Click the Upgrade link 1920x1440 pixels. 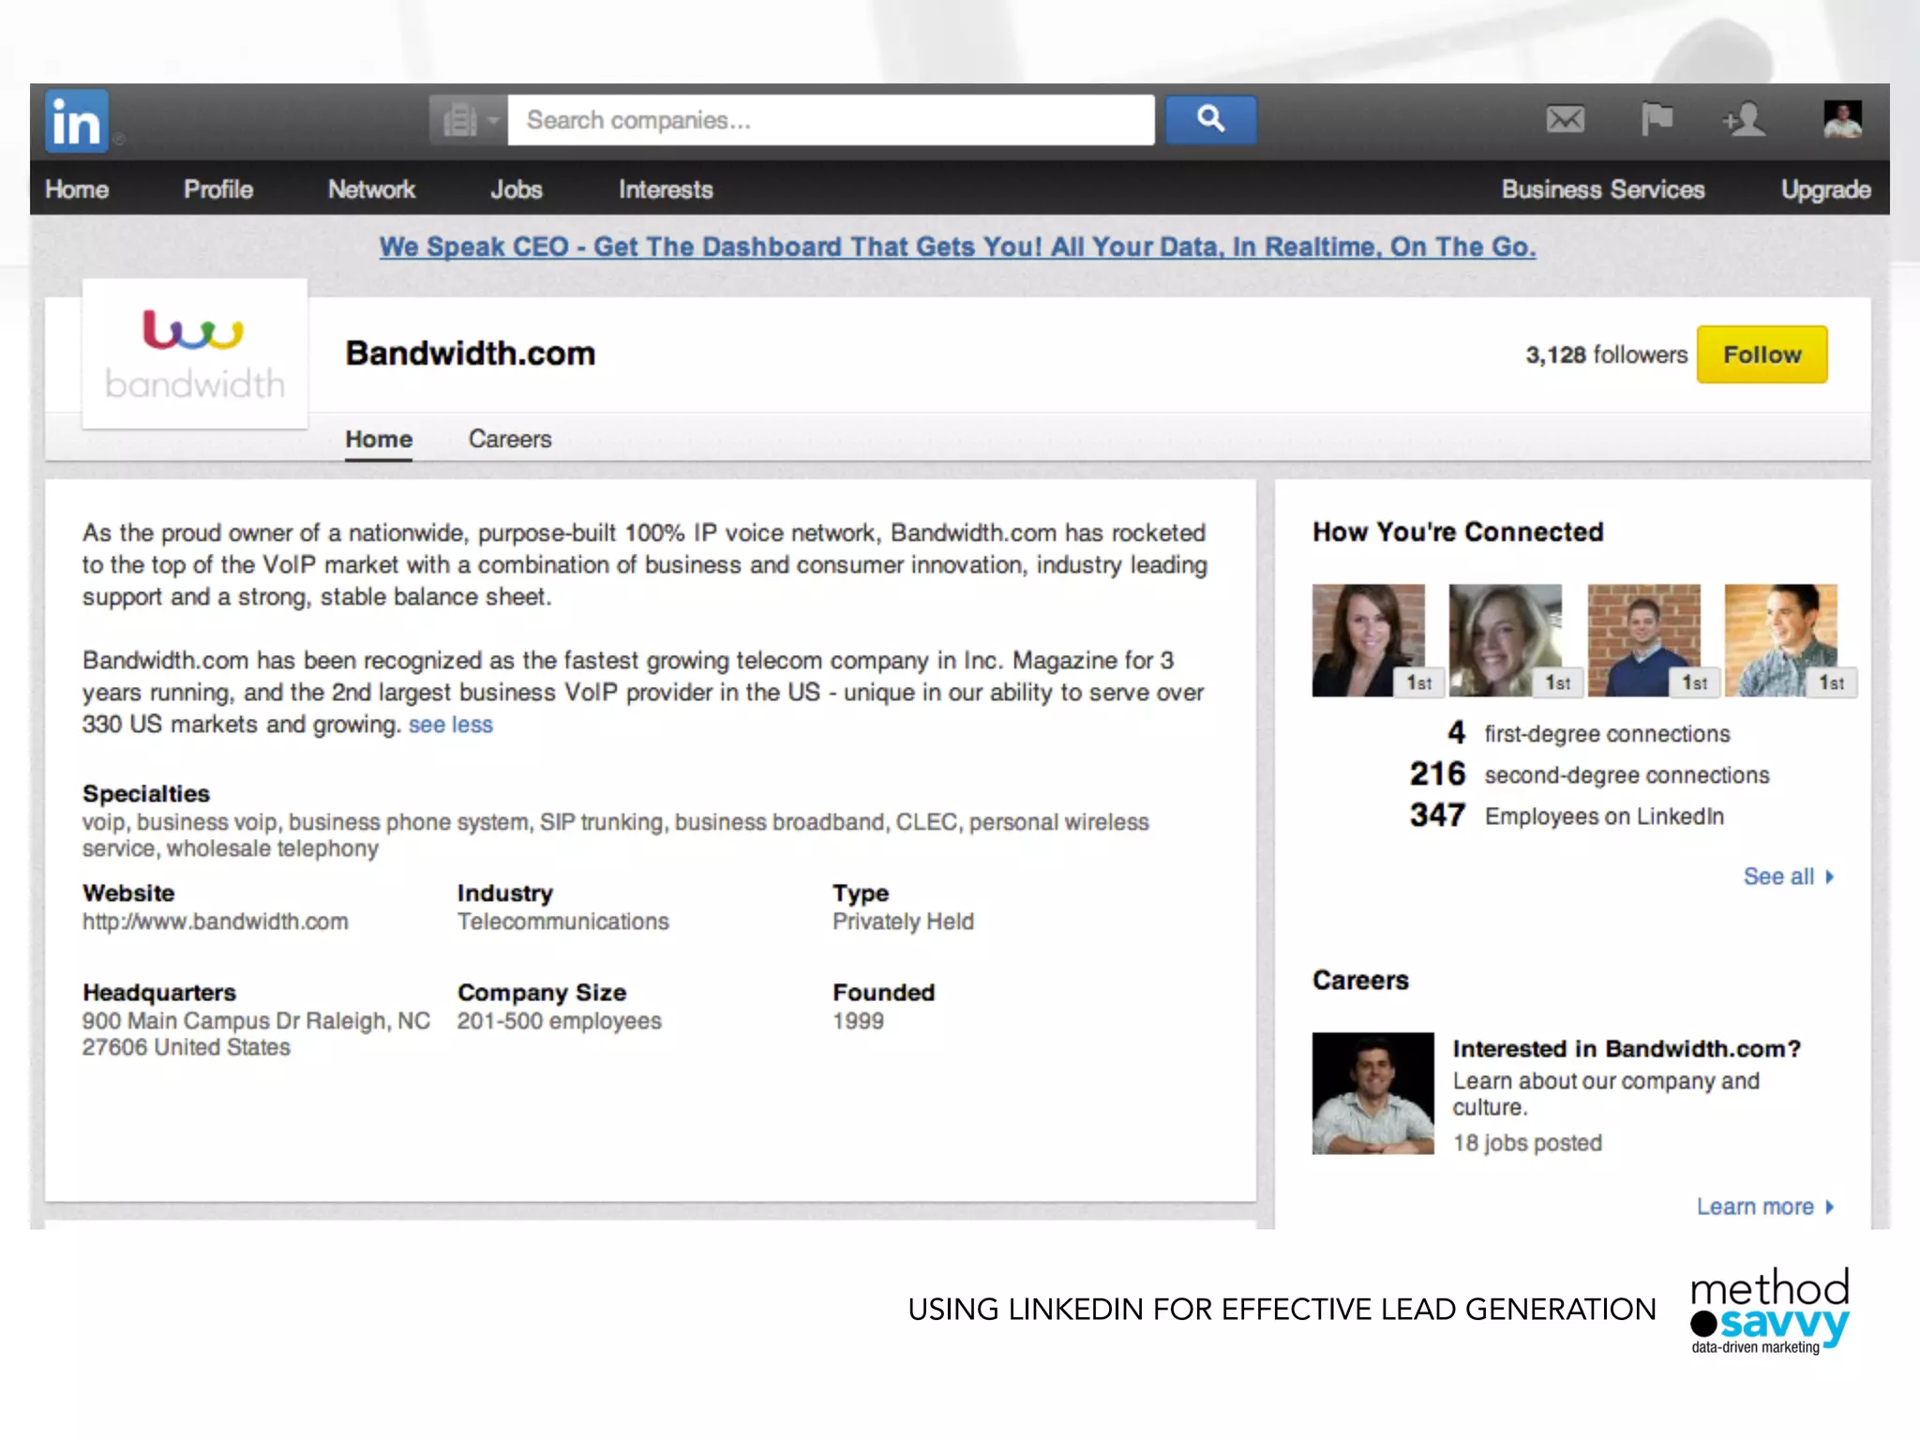tap(1825, 189)
